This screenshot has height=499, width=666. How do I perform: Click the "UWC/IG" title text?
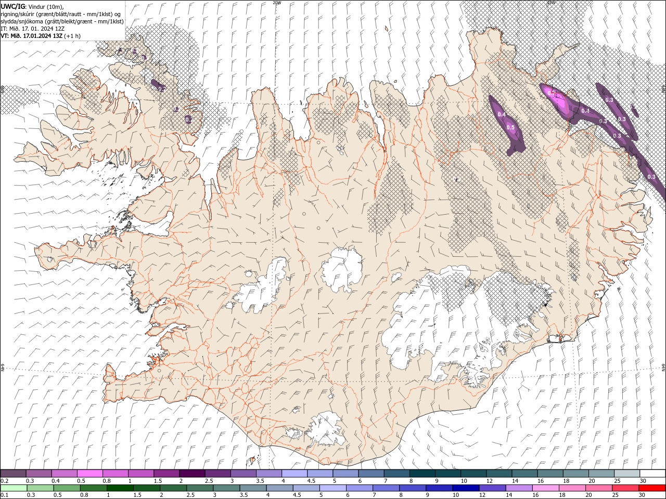[x=12, y=6]
